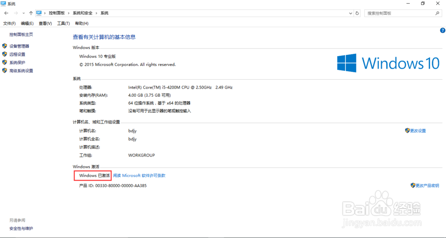Open the 文件(F) menu
This screenshot has height=238, width=446.
click(x=9, y=23)
